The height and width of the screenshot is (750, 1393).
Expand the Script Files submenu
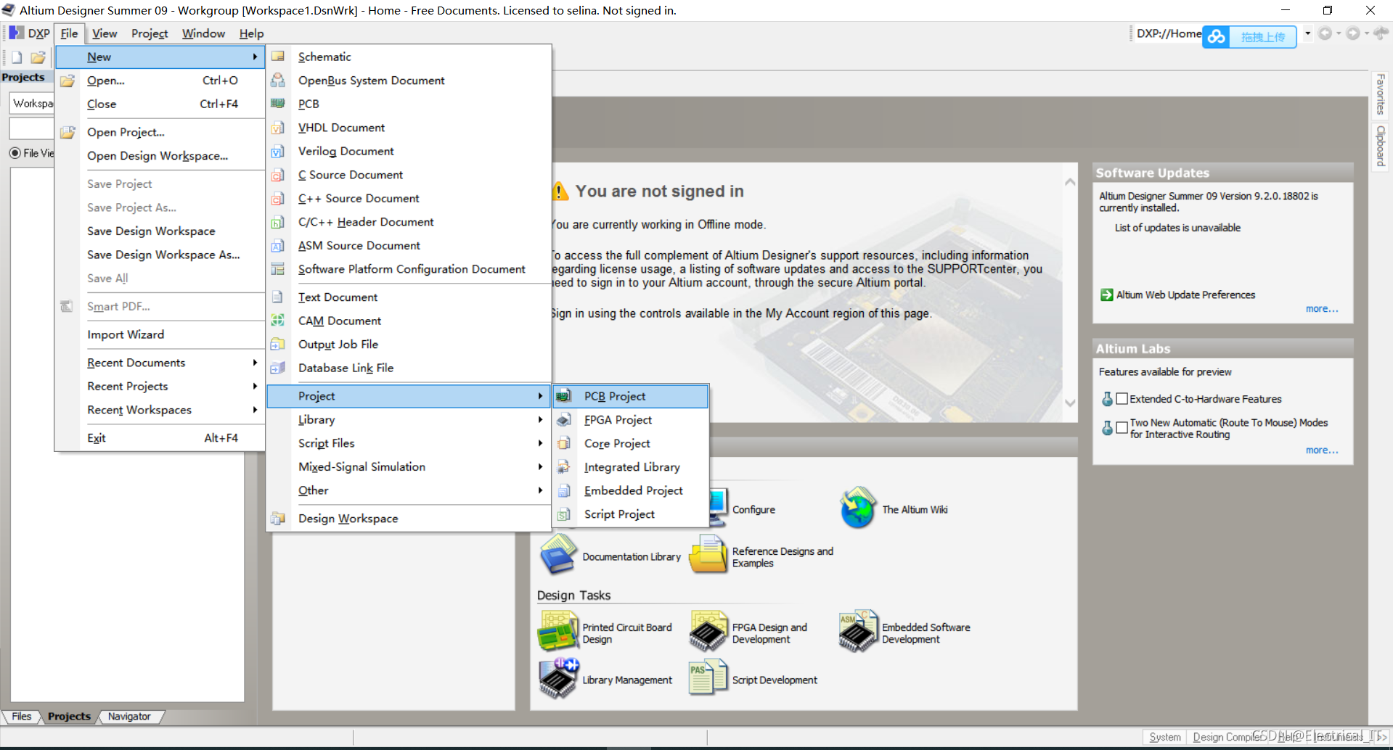408,443
